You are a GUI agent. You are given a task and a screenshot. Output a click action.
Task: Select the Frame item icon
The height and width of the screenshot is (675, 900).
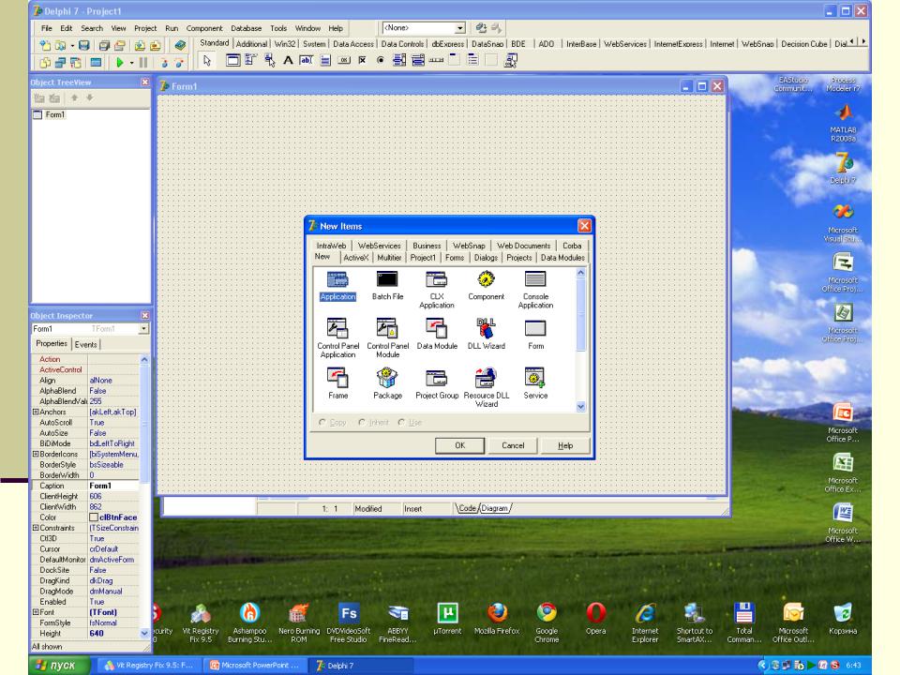click(x=337, y=378)
